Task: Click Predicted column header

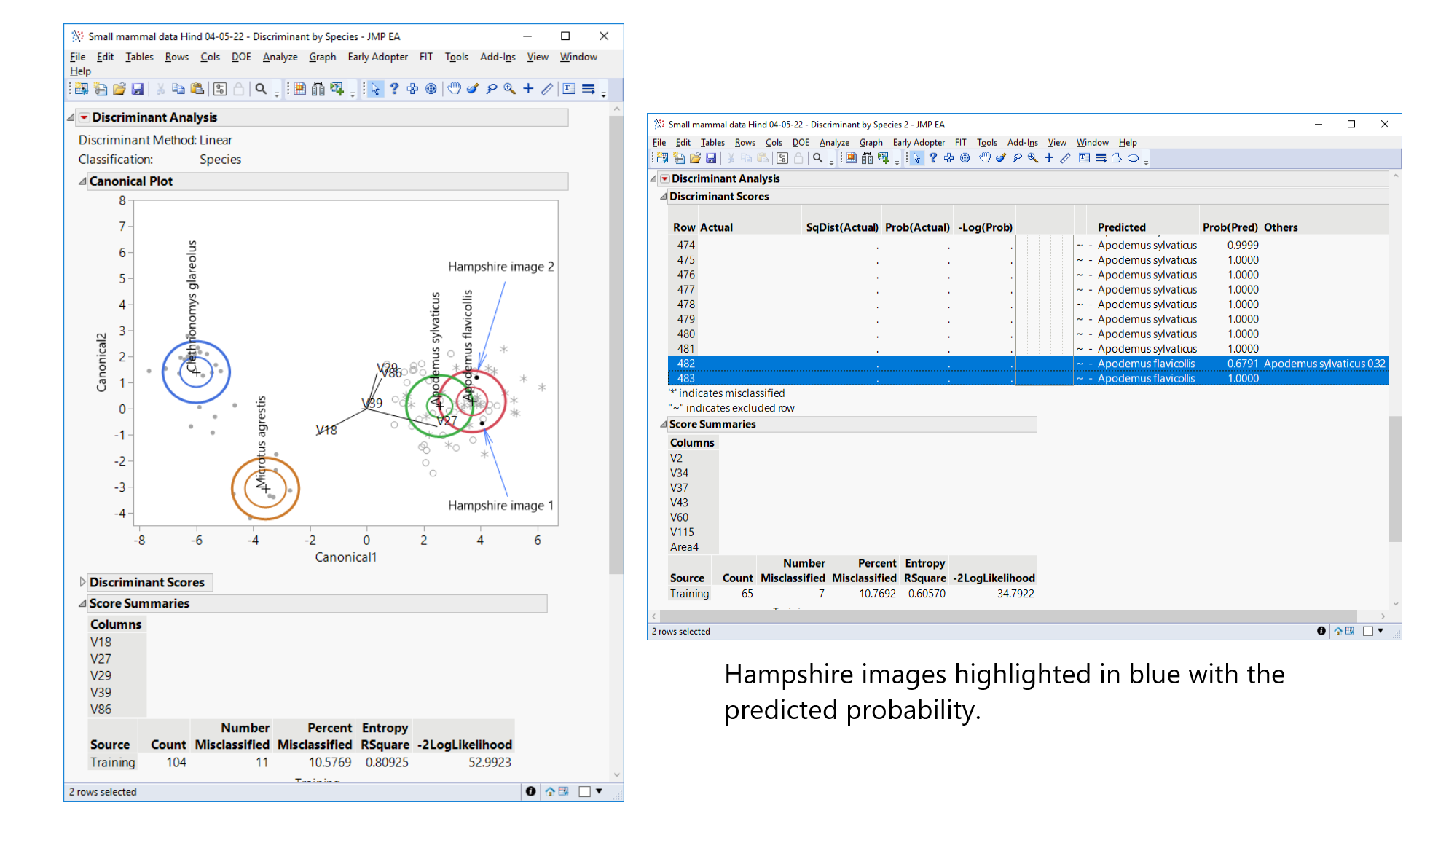Action: [1122, 227]
